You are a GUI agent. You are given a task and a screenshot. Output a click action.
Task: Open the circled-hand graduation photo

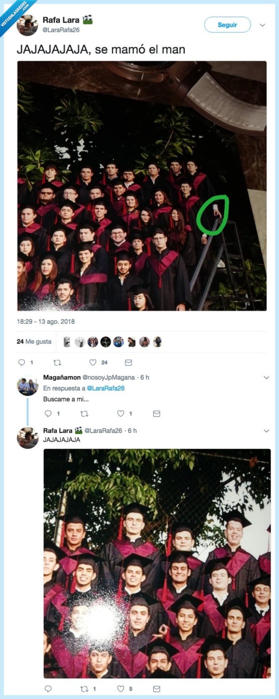tap(142, 186)
